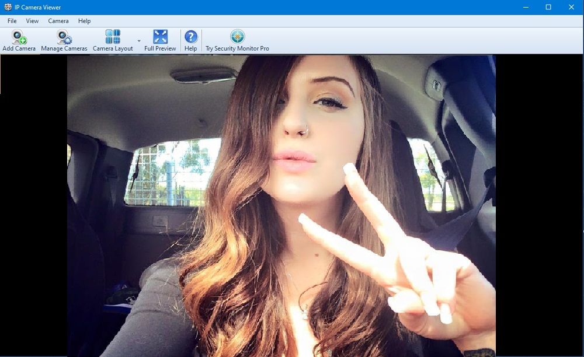Open Manage Cameras from the toolbar

tap(64, 37)
